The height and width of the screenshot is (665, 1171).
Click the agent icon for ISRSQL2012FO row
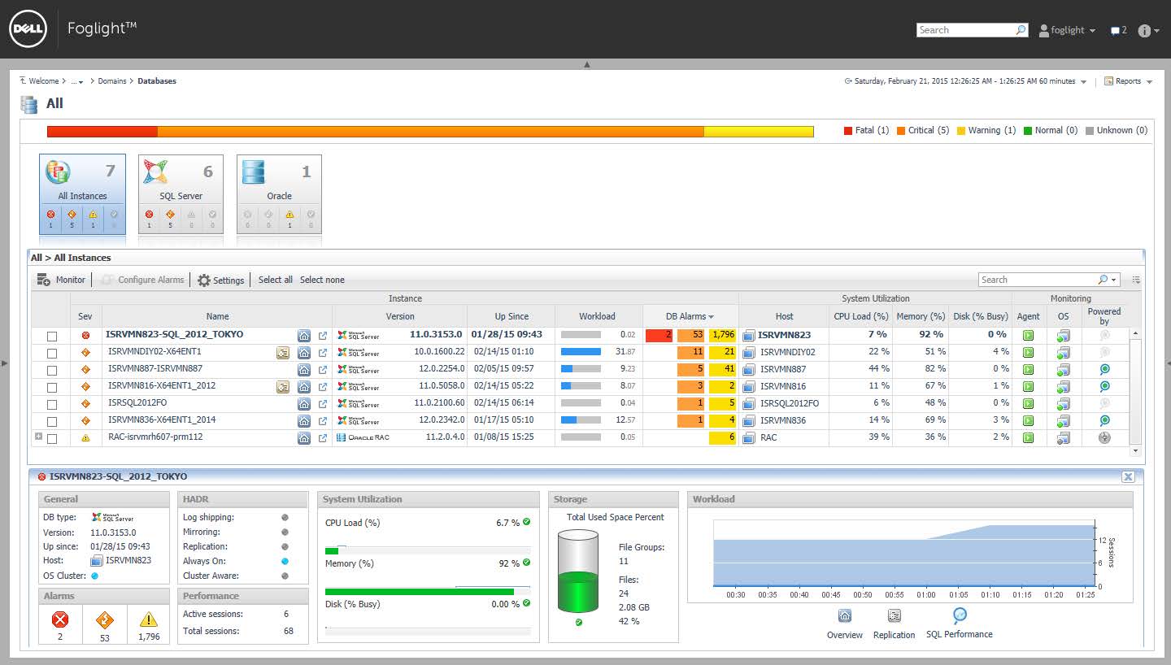1028,403
